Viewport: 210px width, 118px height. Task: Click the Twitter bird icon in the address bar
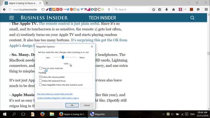click(x=68, y=10)
